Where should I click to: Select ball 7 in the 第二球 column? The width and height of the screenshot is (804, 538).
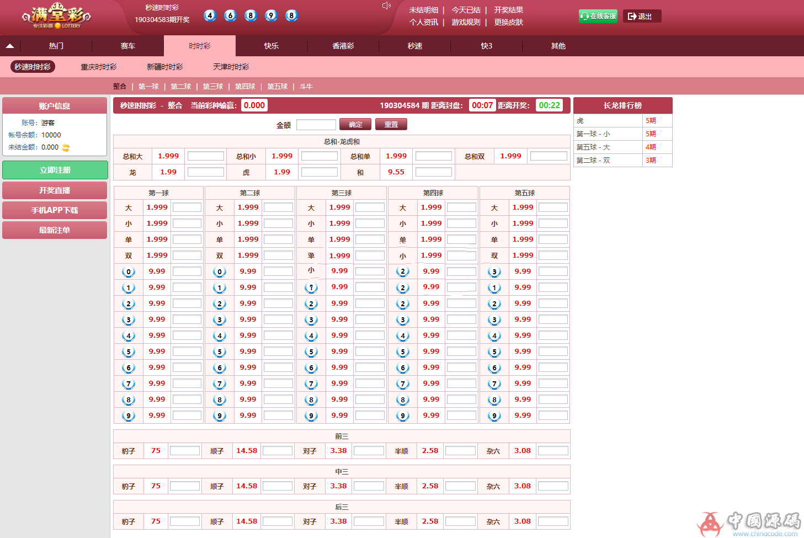click(x=220, y=383)
